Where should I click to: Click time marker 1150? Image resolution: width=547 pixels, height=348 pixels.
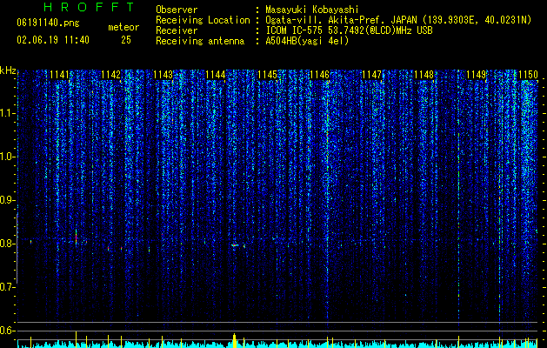pyautogui.click(x=529, y=75)
